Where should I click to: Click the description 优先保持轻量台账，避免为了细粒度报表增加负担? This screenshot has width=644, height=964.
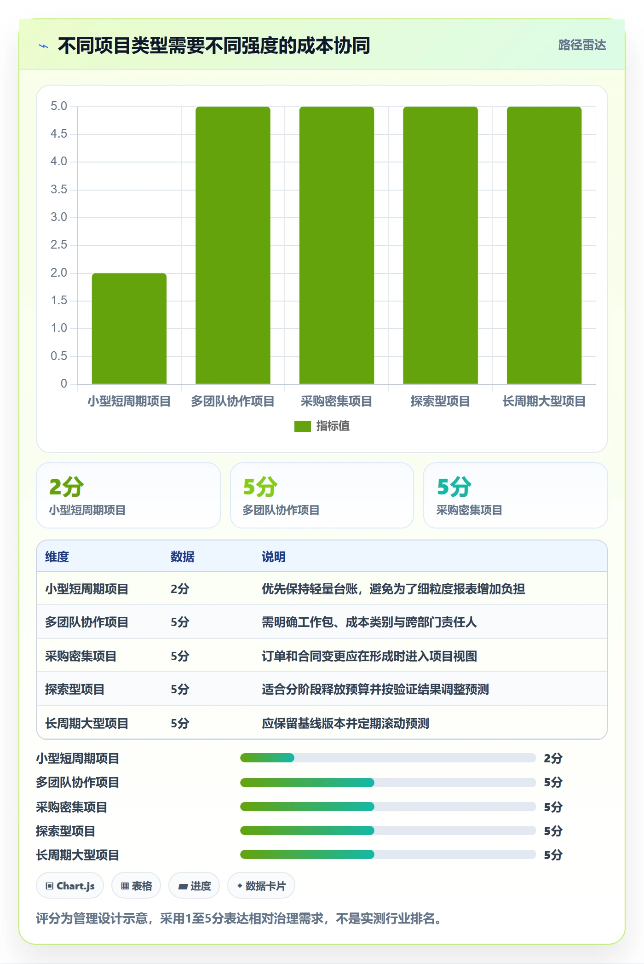393,589
